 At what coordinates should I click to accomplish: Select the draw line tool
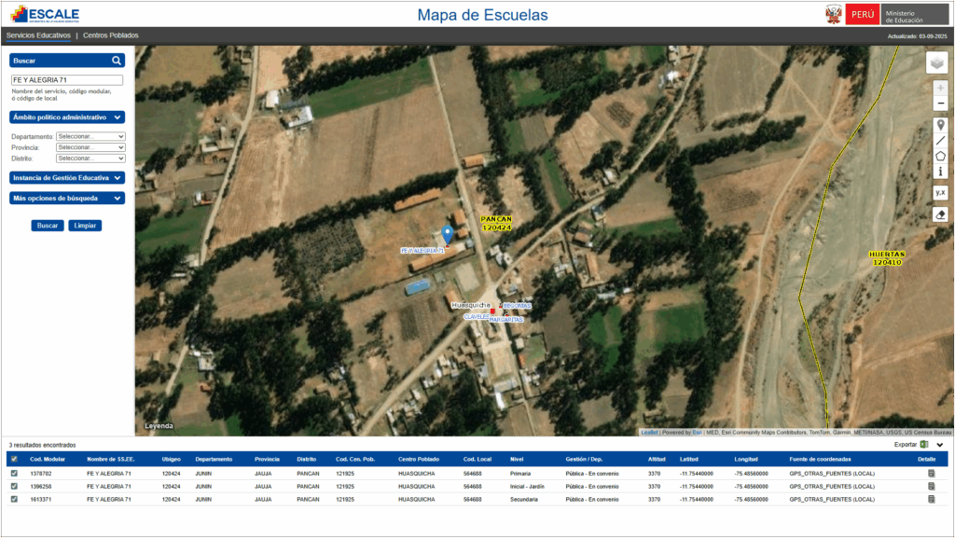tap(940, 141)
